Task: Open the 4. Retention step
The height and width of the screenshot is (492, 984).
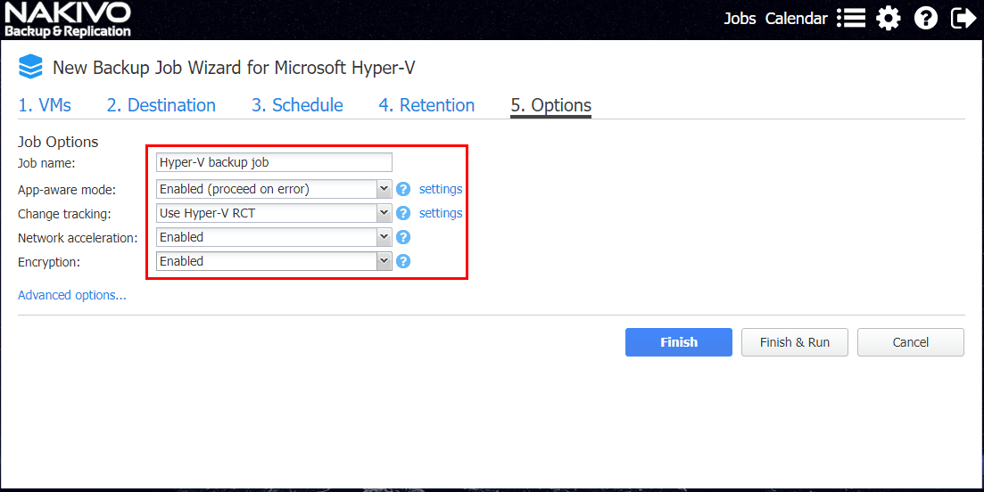Action: 426,105
